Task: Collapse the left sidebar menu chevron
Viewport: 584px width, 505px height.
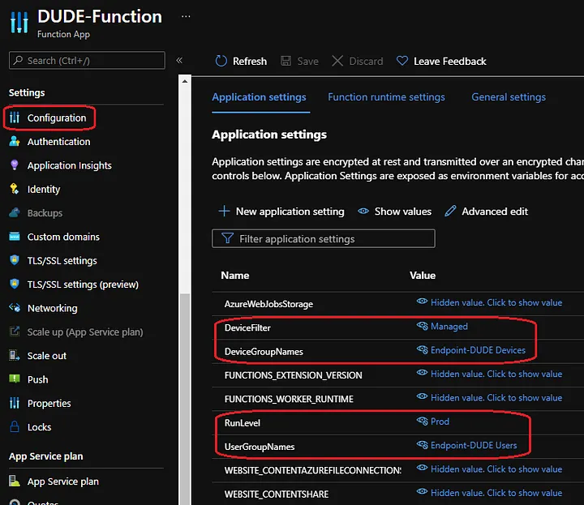Action: coord(179,61)
